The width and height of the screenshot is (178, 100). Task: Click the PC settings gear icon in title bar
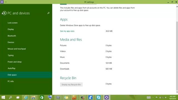click(2, 2)
